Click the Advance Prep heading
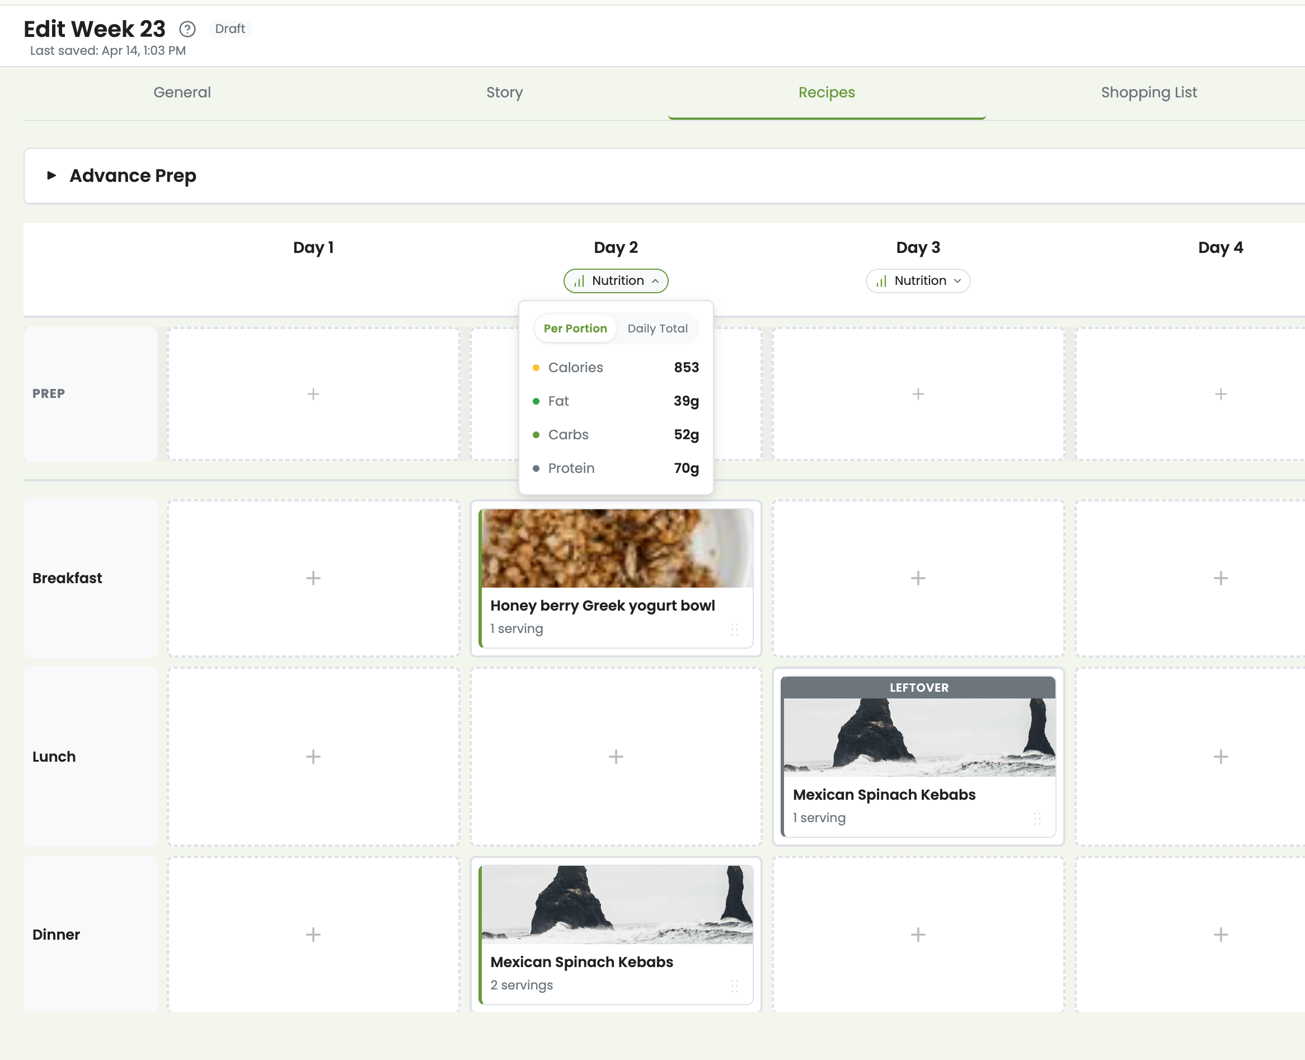The image size is (1305, 1060). (133, 176)
